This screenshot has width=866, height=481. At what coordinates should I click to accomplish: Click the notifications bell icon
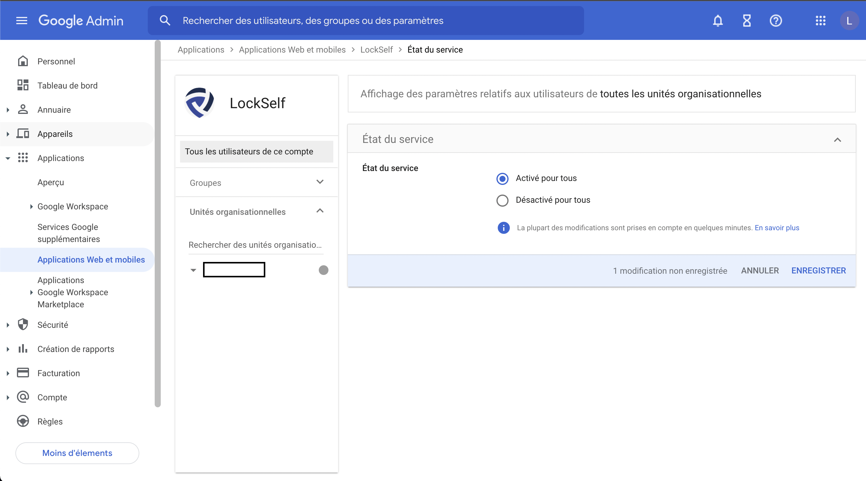point(718,21)
